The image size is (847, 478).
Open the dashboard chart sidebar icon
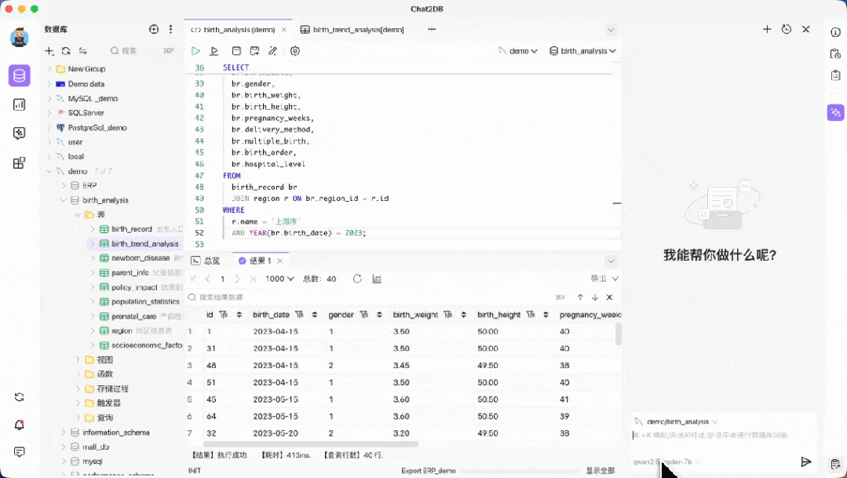tap(20, 104)
